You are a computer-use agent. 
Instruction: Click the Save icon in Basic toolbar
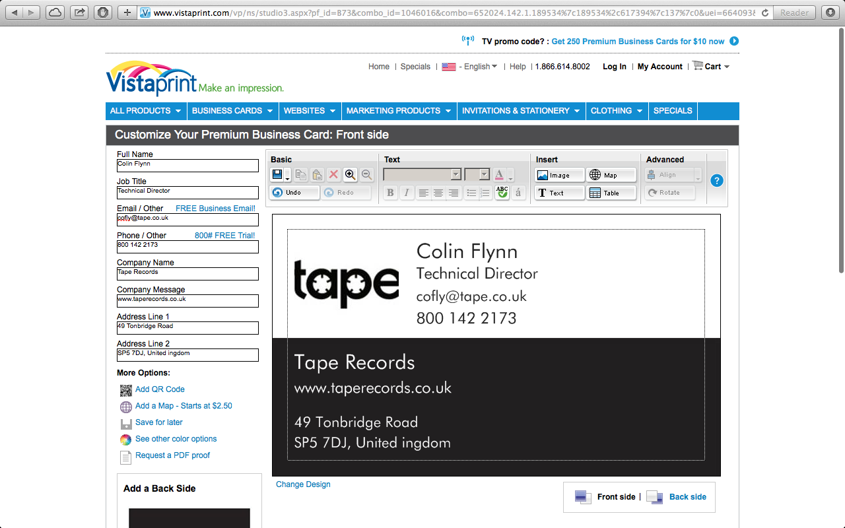click(277, 175)
